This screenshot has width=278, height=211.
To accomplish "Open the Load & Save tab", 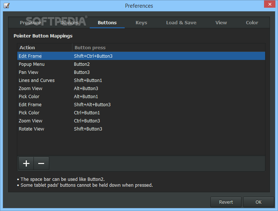I will click(181, 22).
